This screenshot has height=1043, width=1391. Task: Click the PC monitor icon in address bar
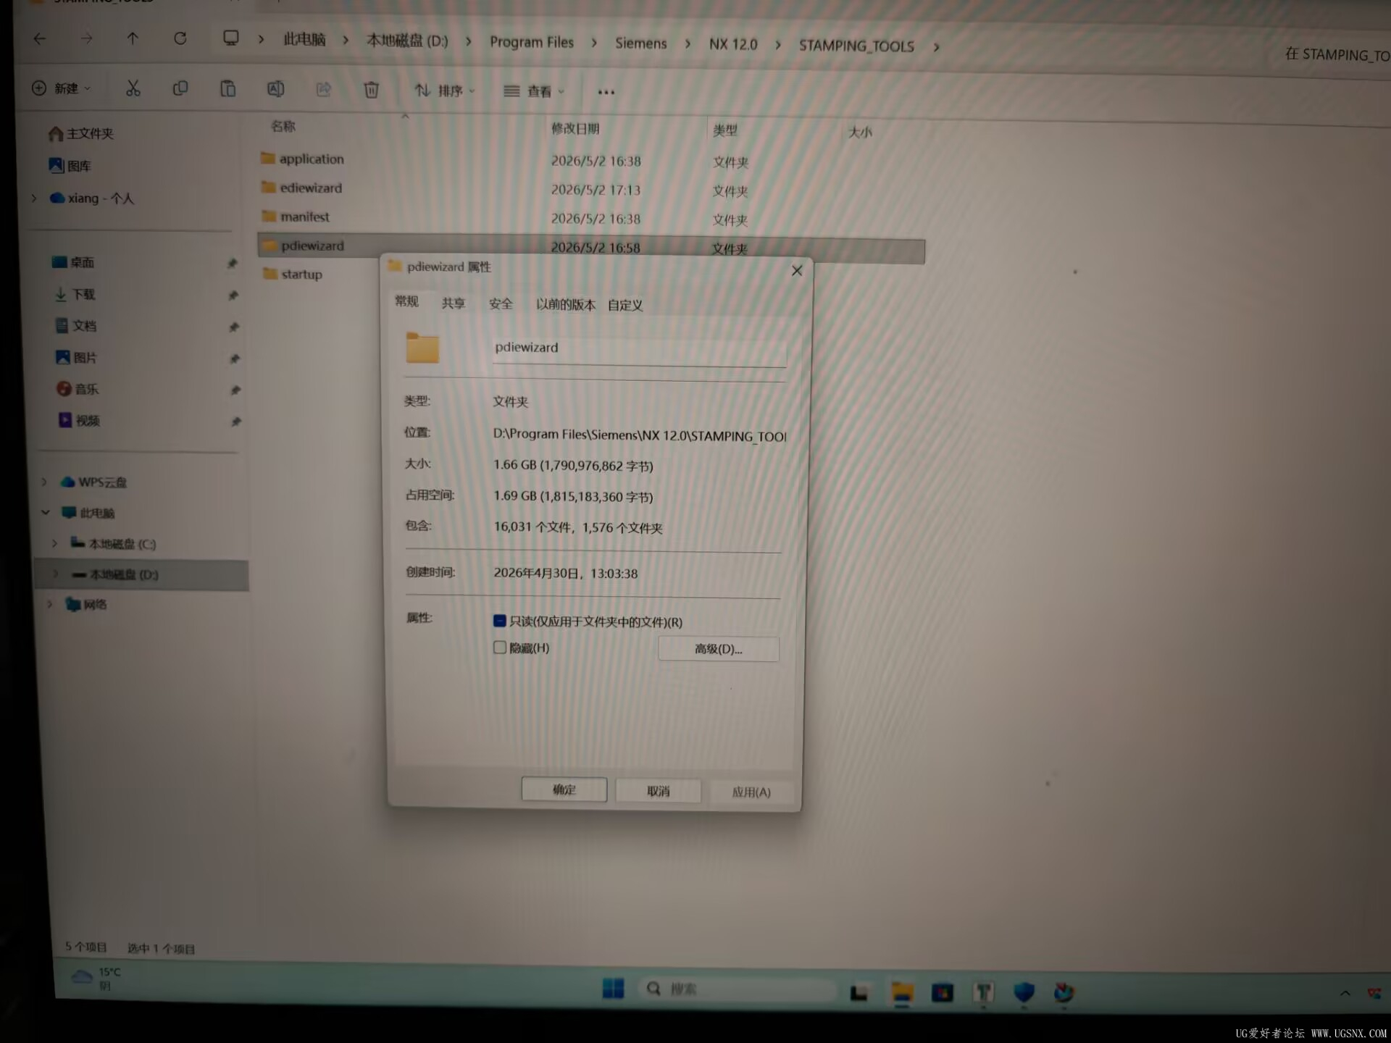coord(231,38)
